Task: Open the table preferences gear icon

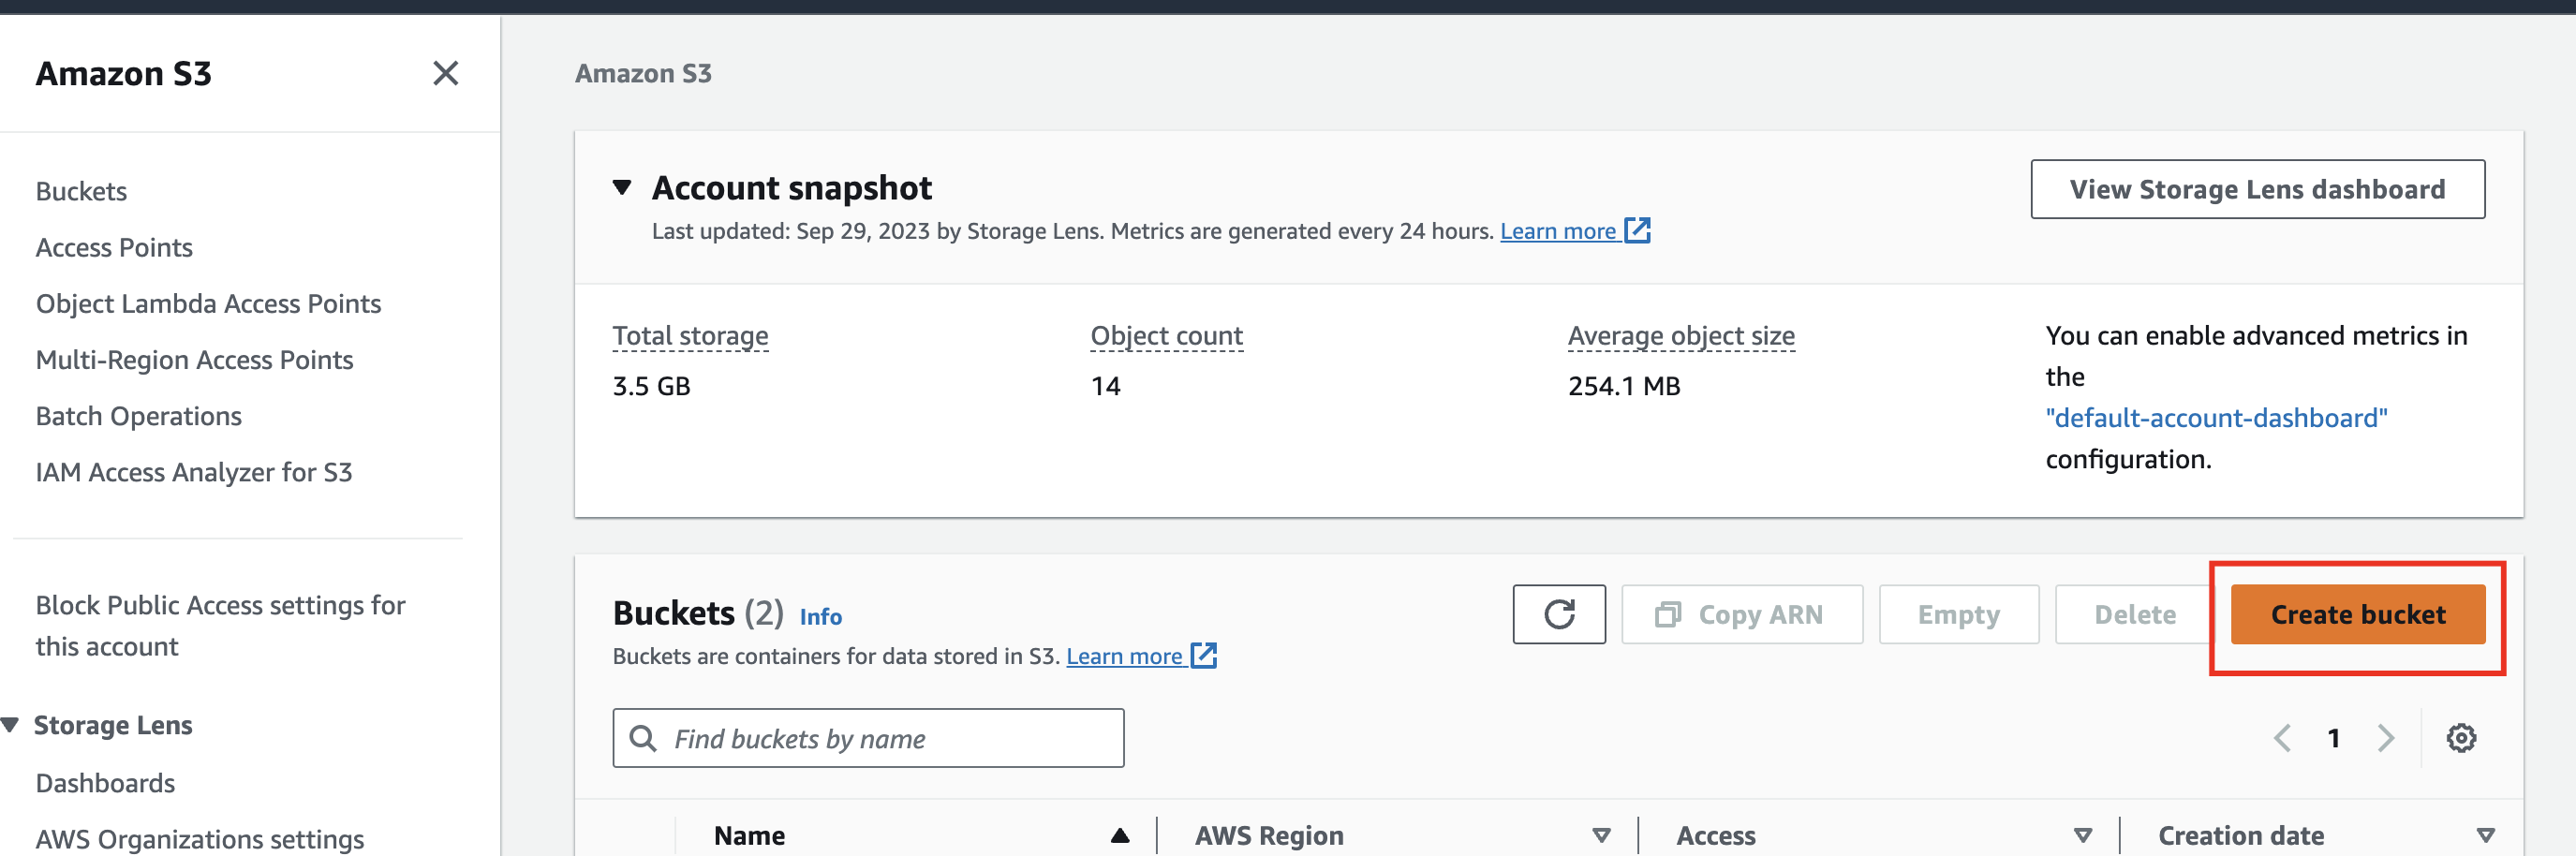Action: click(x=2460, y=738)
